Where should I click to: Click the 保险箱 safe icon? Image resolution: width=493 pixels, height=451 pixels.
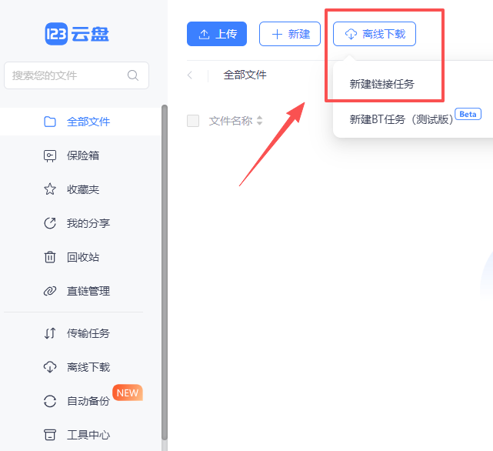pos(50,155)
